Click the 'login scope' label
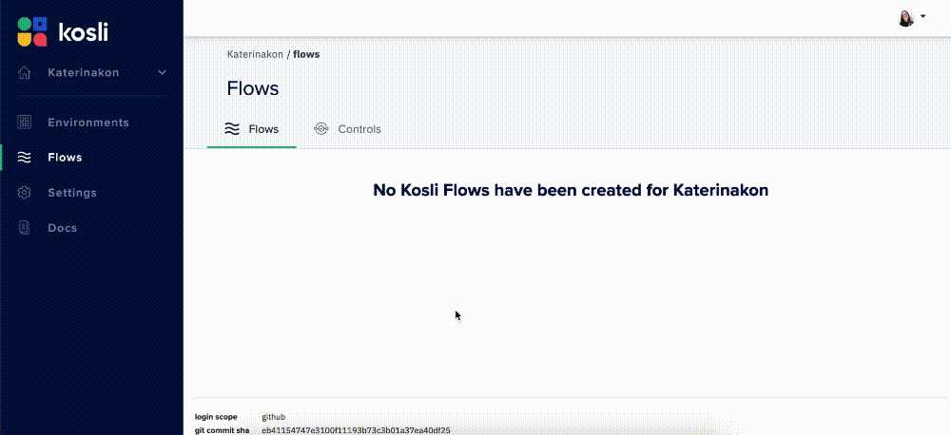 tap(216, 417)
